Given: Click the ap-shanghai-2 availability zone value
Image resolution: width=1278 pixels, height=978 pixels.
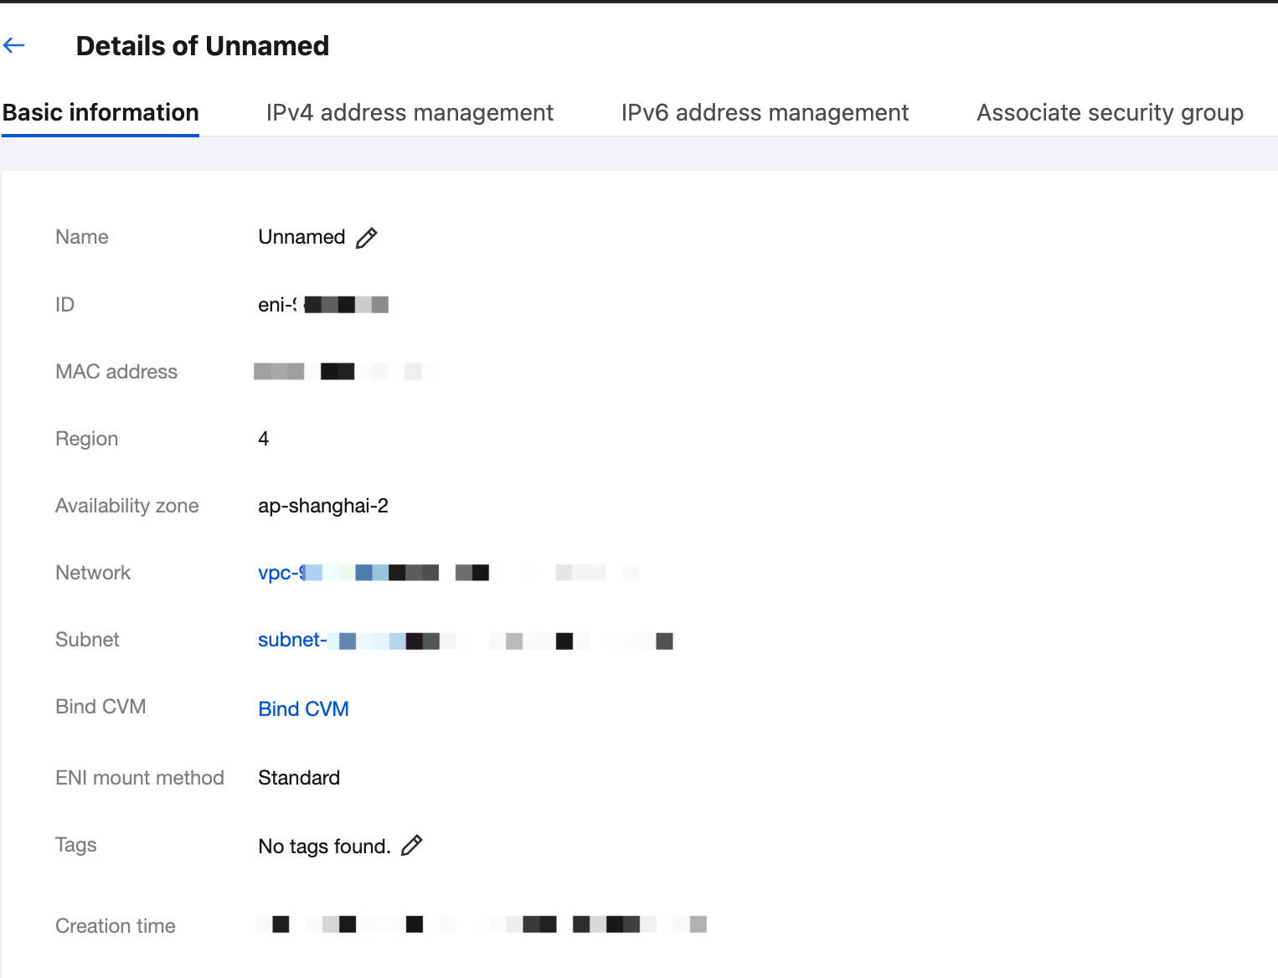Looking at the screenshot, I should (323, 506).
